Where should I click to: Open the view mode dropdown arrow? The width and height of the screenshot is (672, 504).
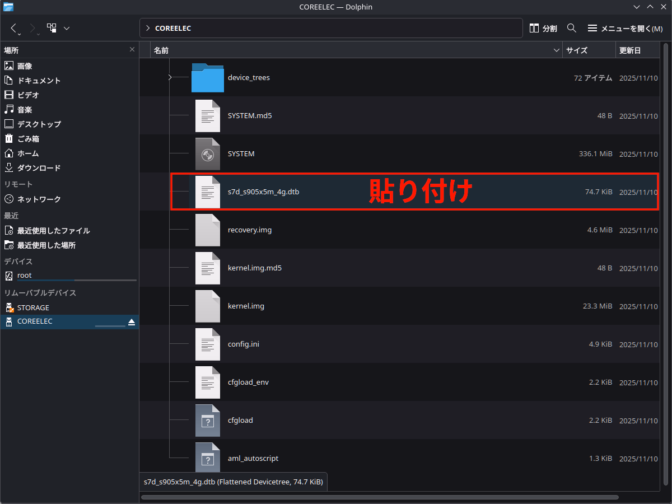point(67,28)
